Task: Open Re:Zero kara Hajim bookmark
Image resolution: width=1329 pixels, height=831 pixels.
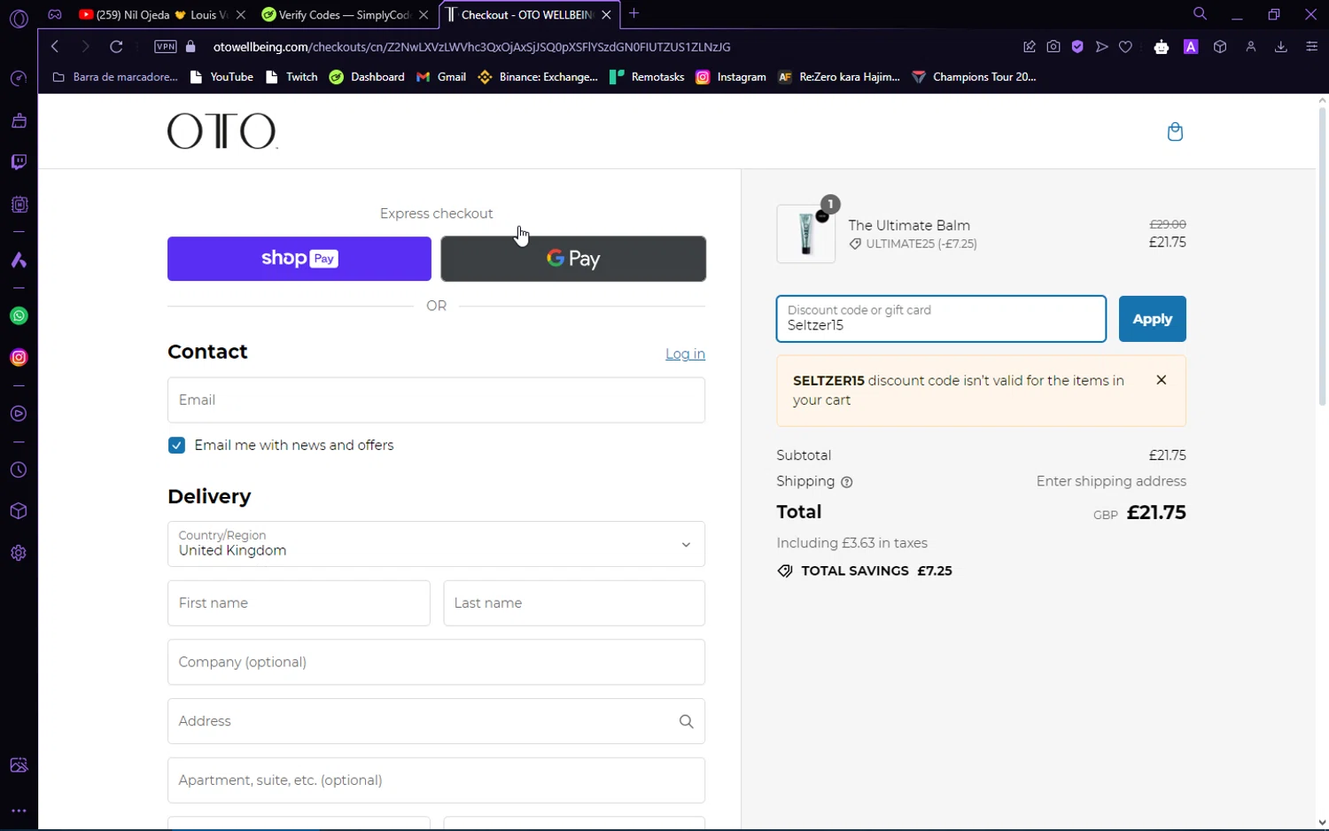Action: 839,77
